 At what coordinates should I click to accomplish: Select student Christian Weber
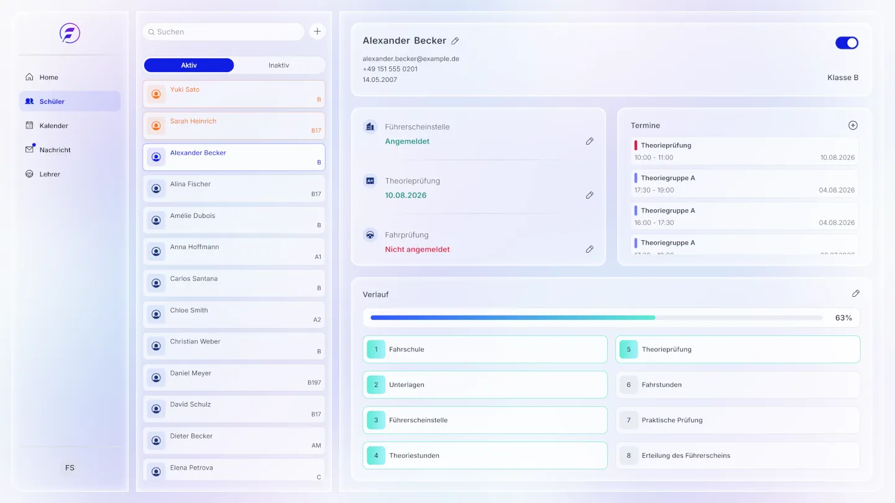coord(234,347)
